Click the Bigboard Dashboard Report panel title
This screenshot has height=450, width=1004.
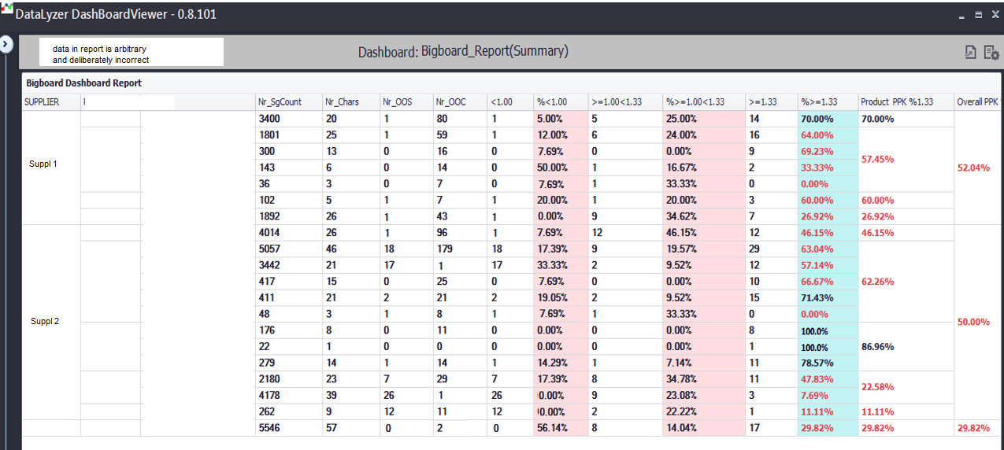pyautogui.click(x=83, y=83)
